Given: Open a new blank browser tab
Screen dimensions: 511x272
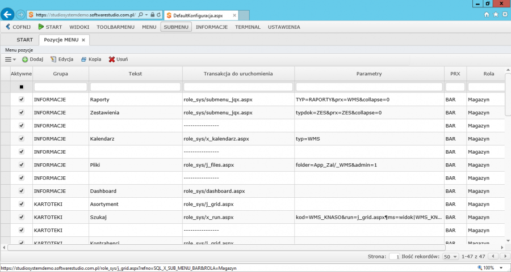Looking at the screenshot, I should 244,15.
